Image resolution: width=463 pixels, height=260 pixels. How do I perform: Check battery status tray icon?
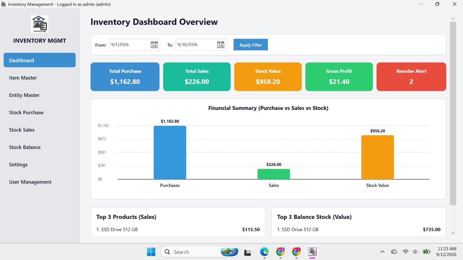point(426,252)
